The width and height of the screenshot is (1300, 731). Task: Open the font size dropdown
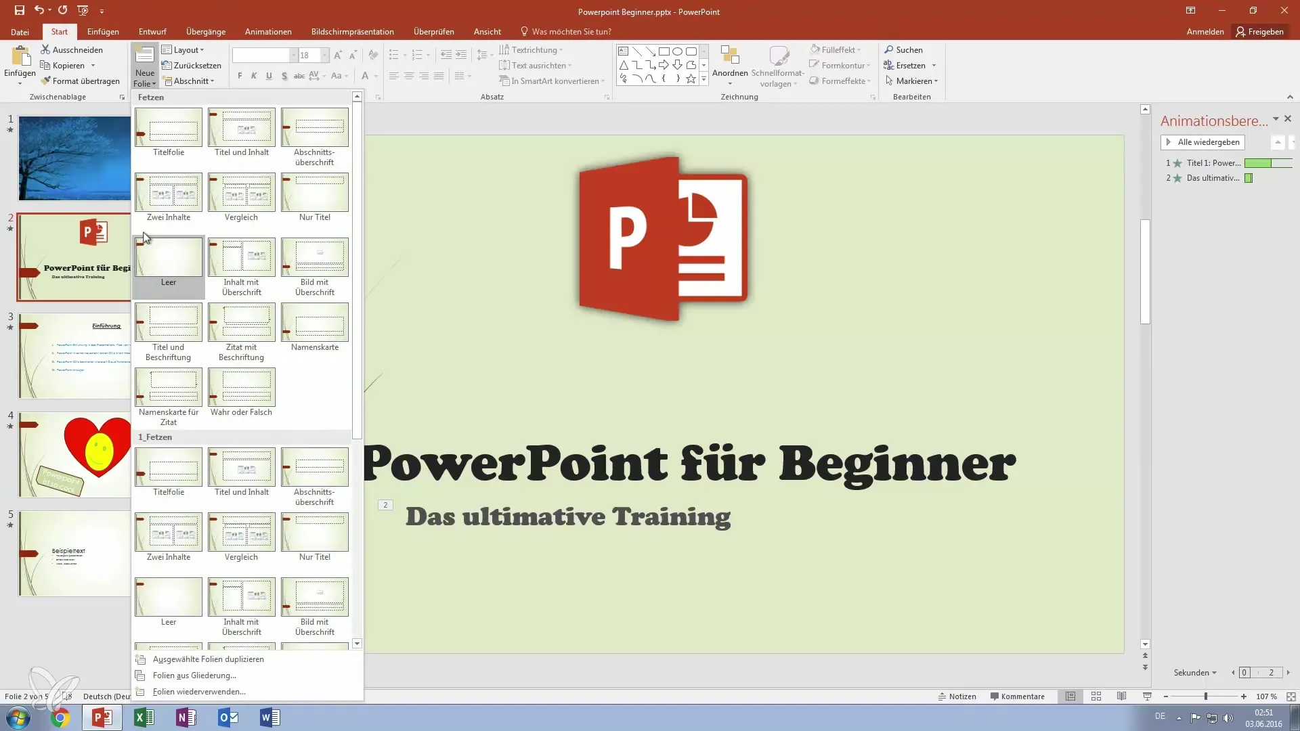[325, 56]
